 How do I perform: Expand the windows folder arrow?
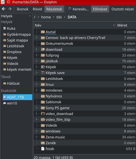(36, 131)
